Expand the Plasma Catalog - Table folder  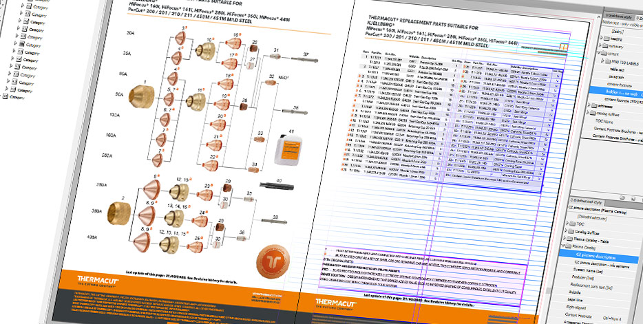[565, 238]
